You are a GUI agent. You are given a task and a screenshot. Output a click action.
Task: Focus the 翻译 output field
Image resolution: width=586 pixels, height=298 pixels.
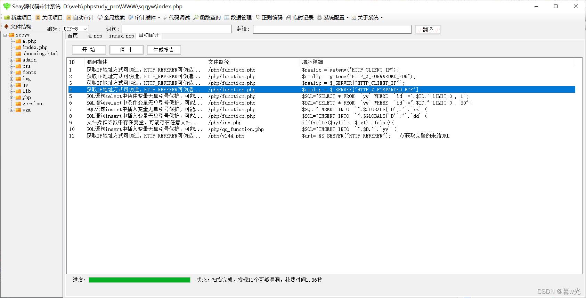[332, 29]
